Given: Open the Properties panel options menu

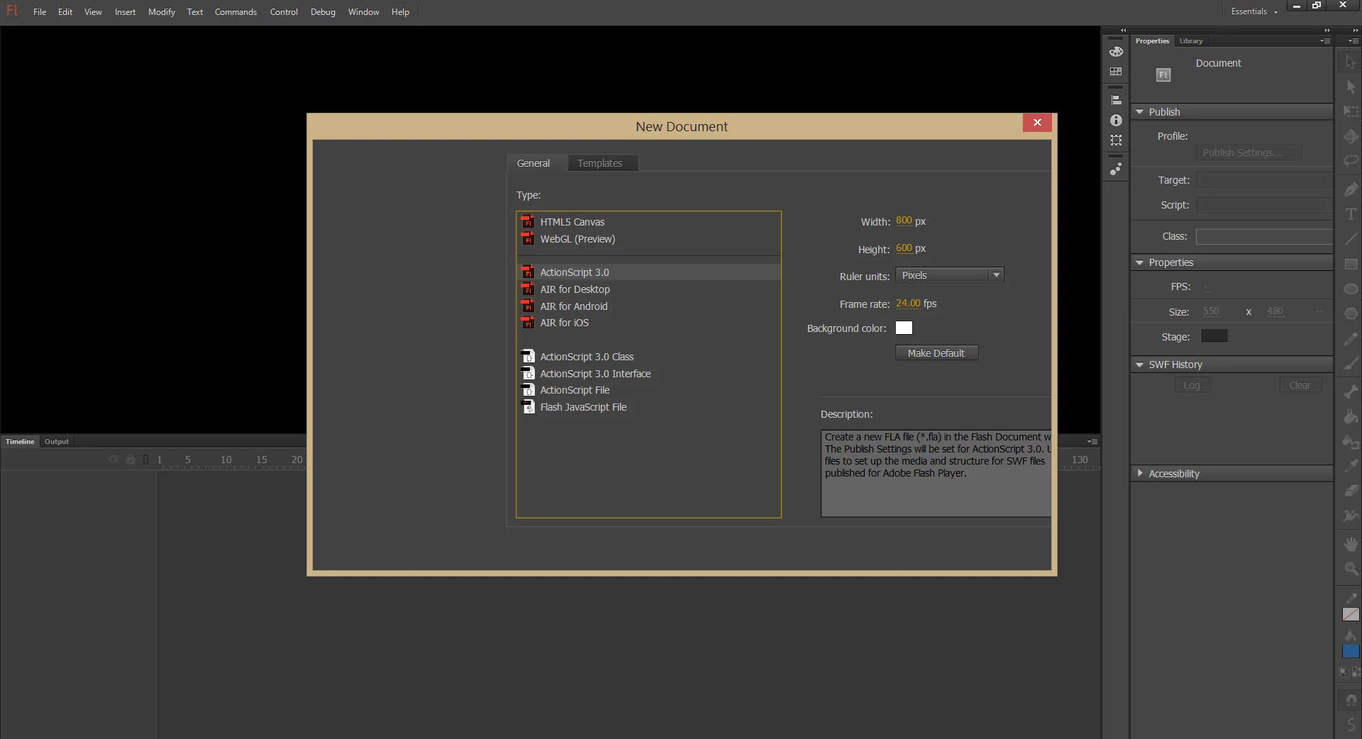Looking at the screenshot, I should pyautogui.click(x=1324, y=41).
